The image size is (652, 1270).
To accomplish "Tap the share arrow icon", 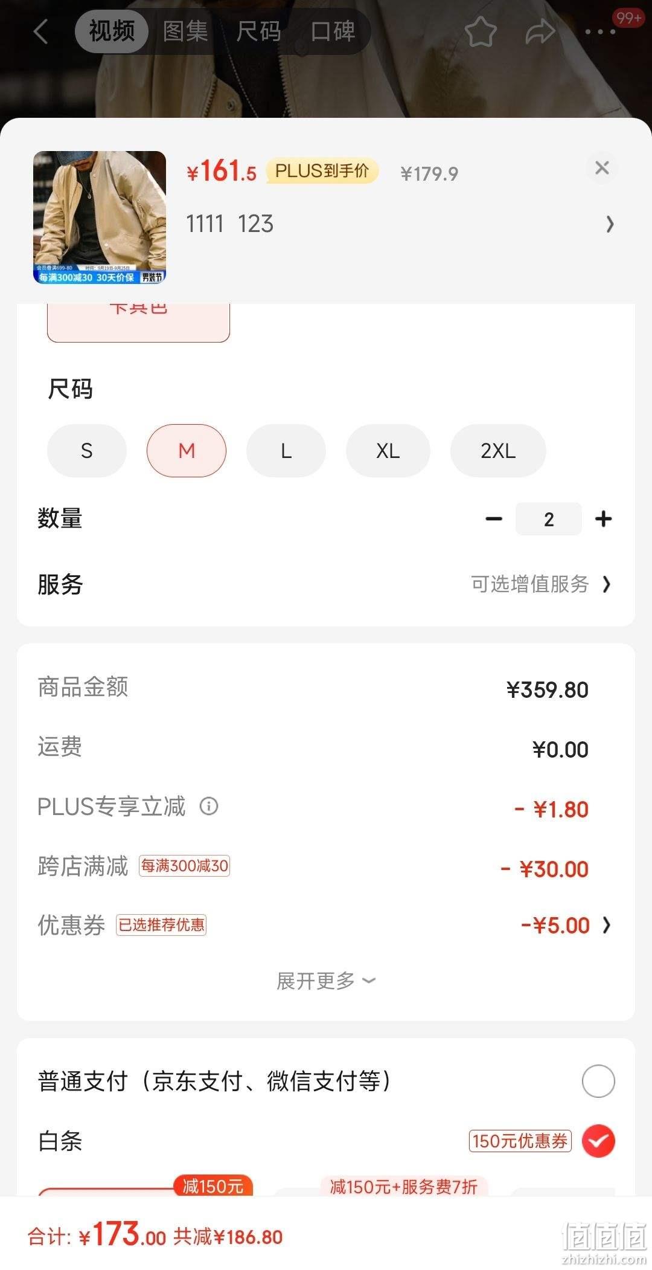I will tap(540, 31).
